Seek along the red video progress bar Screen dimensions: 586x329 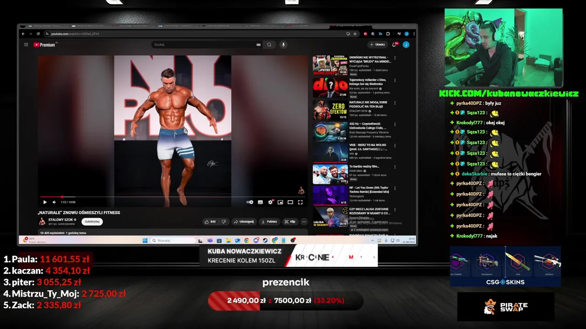pyautogui.click(x=173, y=197)
